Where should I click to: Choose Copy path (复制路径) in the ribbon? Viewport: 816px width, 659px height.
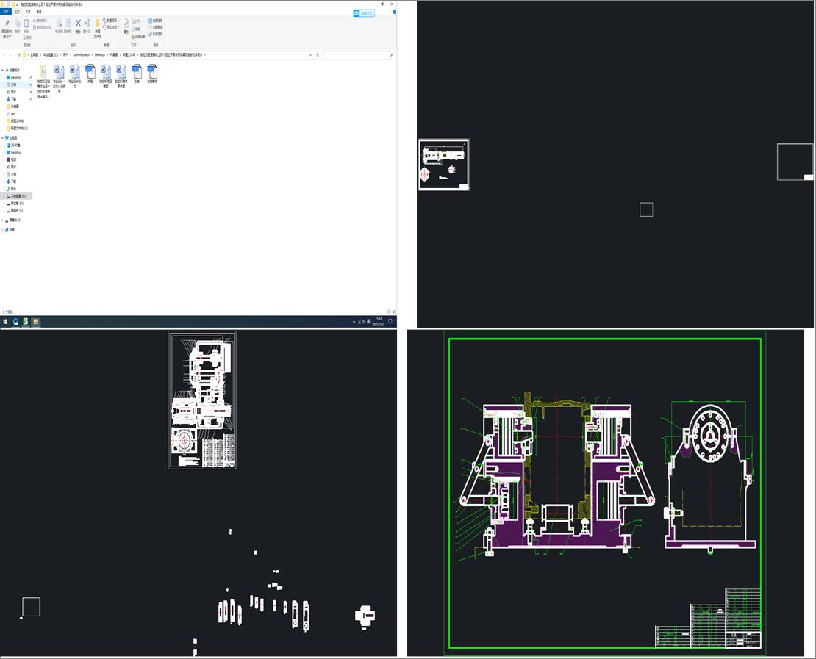pos(40,21)
